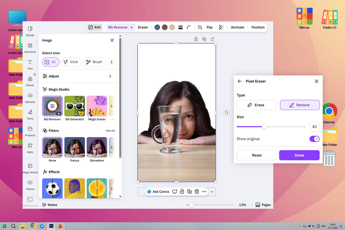Image resolution: width=345 pixels, height=230 pixels.
Task: Click the Ask Canva button
Action: point(158,192)
